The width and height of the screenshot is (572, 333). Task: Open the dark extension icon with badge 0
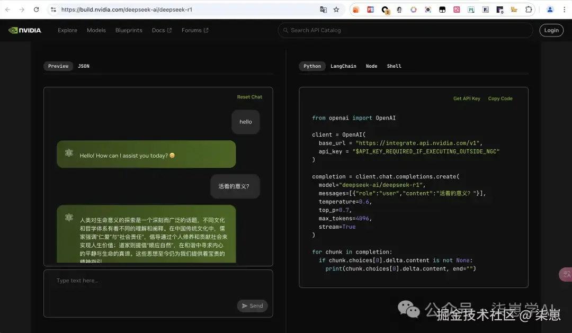(500, 10)
